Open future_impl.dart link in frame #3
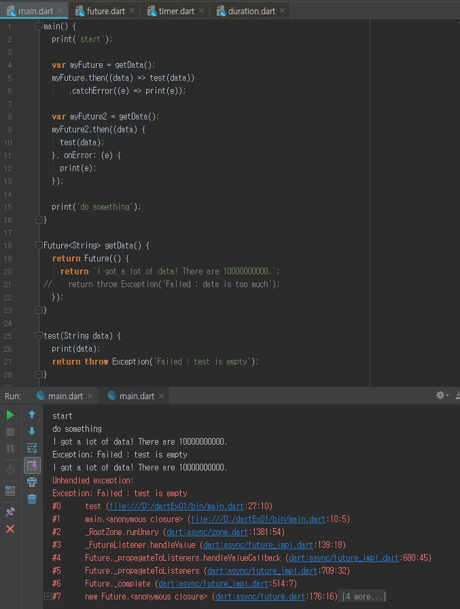The width and height of the screenshot is (460, 609). (258, 545)
